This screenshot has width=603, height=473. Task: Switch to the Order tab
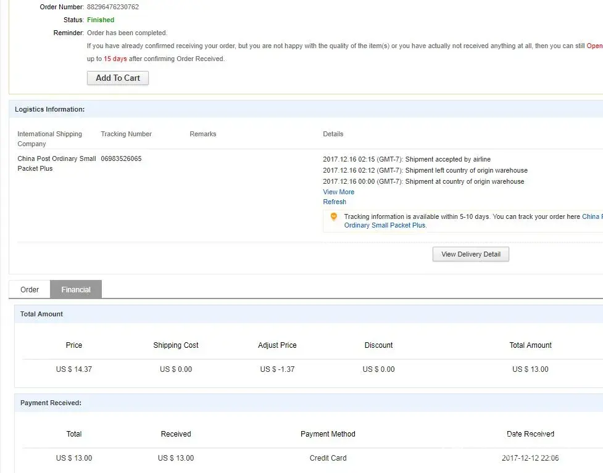pyautogui.click(x=30, y=289)
